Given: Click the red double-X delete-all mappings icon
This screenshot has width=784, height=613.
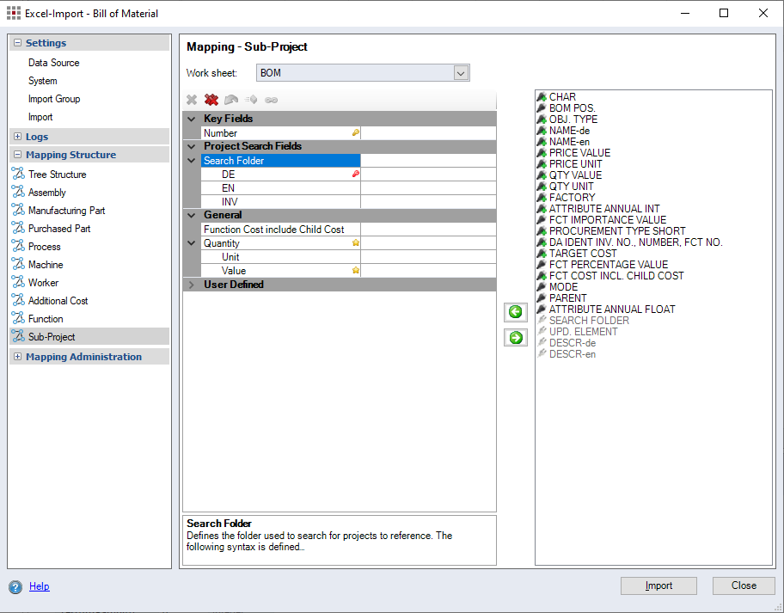Looking at the screenshot, I should [x=211, y=100].
